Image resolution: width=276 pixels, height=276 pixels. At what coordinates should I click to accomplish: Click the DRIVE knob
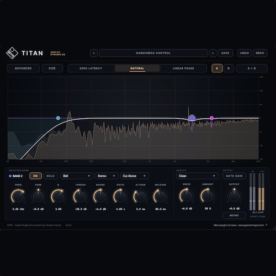(x=187, y=196)
